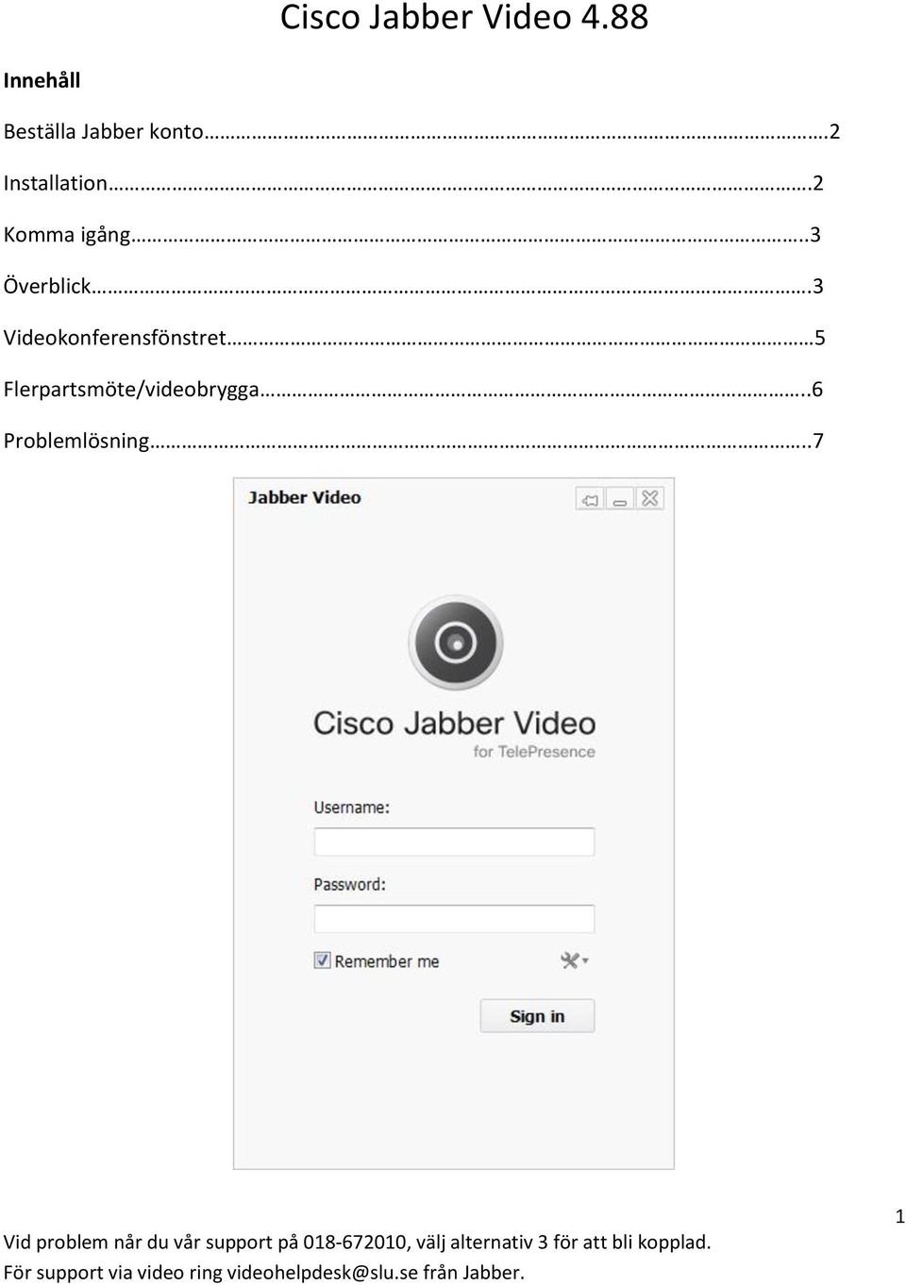
Task: Open the Flerpartsmöte/videobrygga contents entry
Action: pyautogui.click(x=413, y=389)
